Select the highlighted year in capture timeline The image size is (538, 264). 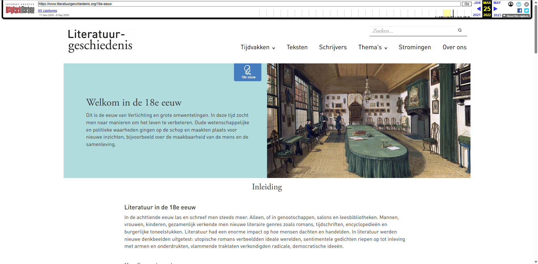click(446, 13)
